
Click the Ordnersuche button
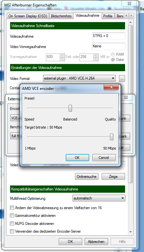click(87, 177)
